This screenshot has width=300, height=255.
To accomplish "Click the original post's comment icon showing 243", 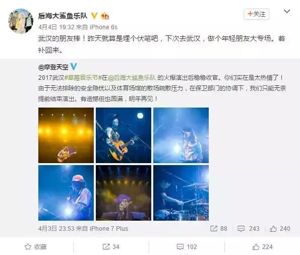I will [x=249, y=228].
